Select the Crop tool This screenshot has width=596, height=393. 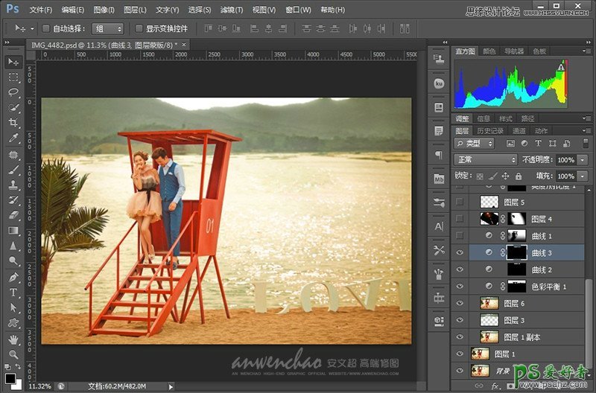pyautogui.click(x=13, y=124)
